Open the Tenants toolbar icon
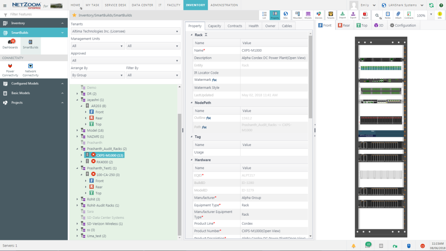This screenshot has width=446, height=251. [x=330, y=15]
